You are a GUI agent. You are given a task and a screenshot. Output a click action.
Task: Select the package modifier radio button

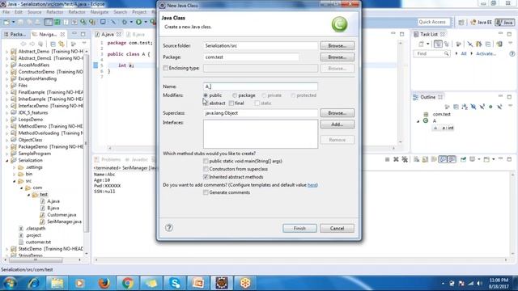235,95
